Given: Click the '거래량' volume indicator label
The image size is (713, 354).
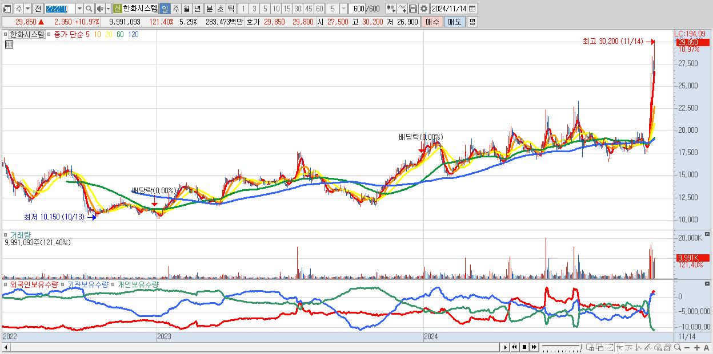Looking at the screenshot, I should (x=20, y=234).
